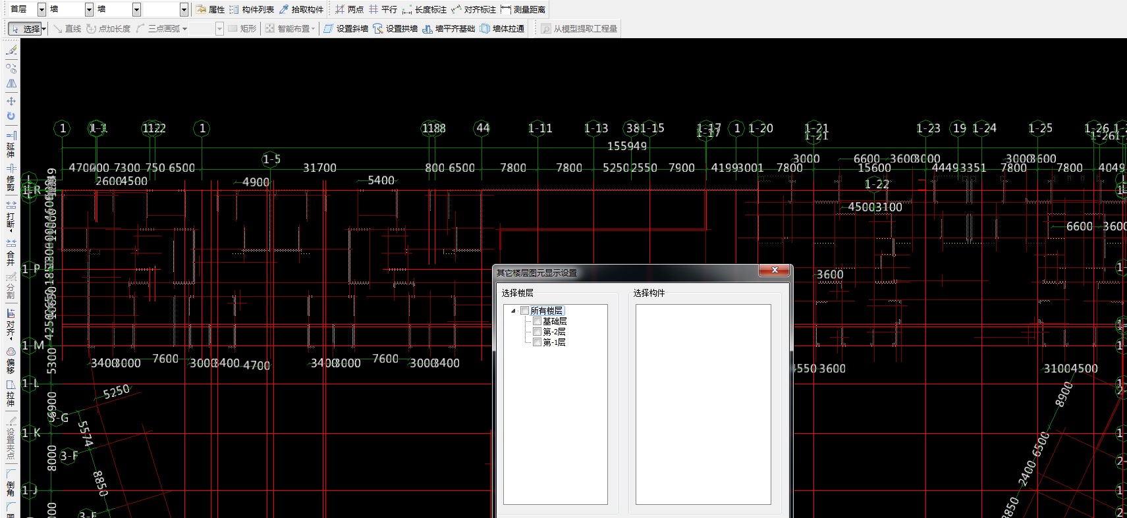Open the empty dropdown next to 三点画弧

point(219,28)
